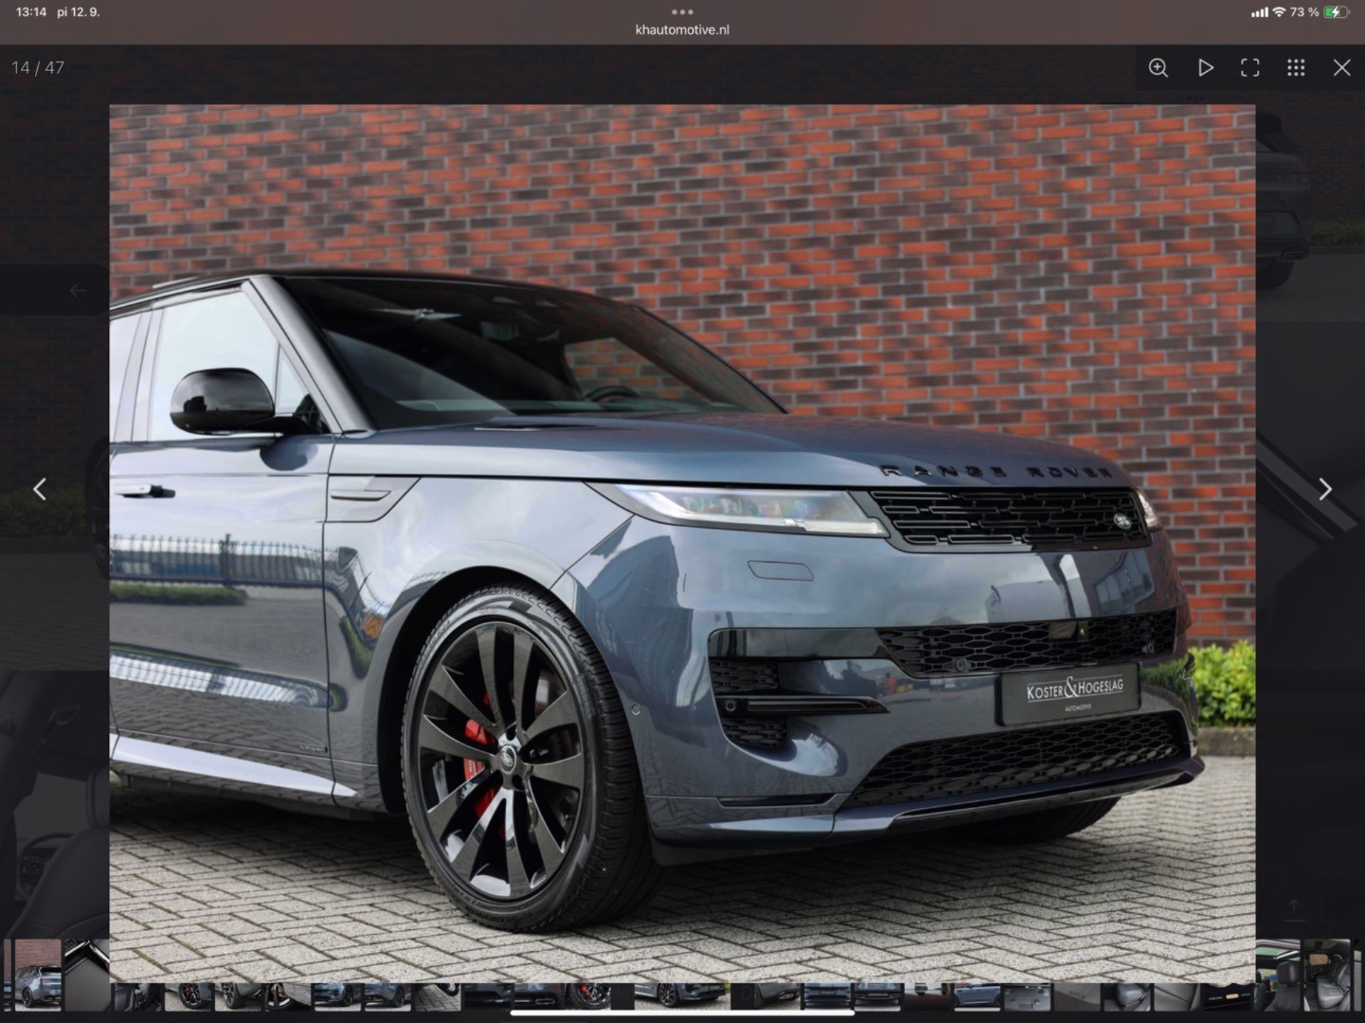Tap the date text pi 12. 9.
This screenshot has height=1023, width=1365.
(79, 12)
